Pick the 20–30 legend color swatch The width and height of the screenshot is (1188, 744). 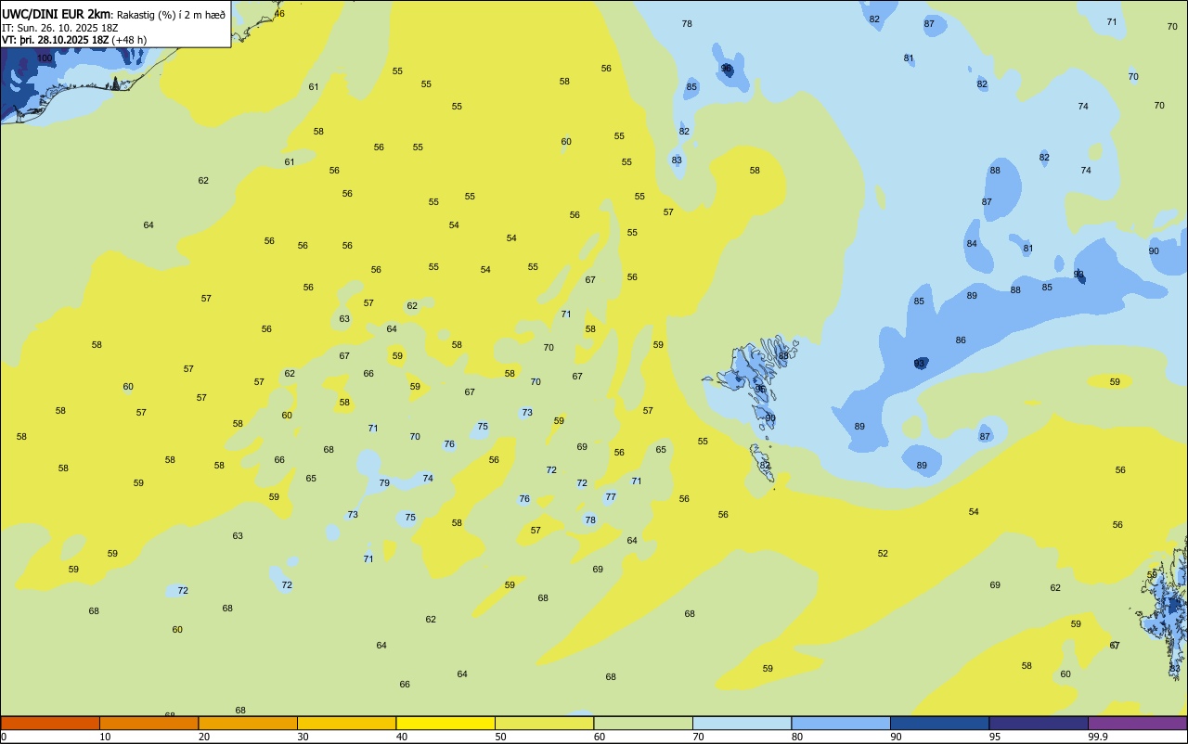[248, 723]
